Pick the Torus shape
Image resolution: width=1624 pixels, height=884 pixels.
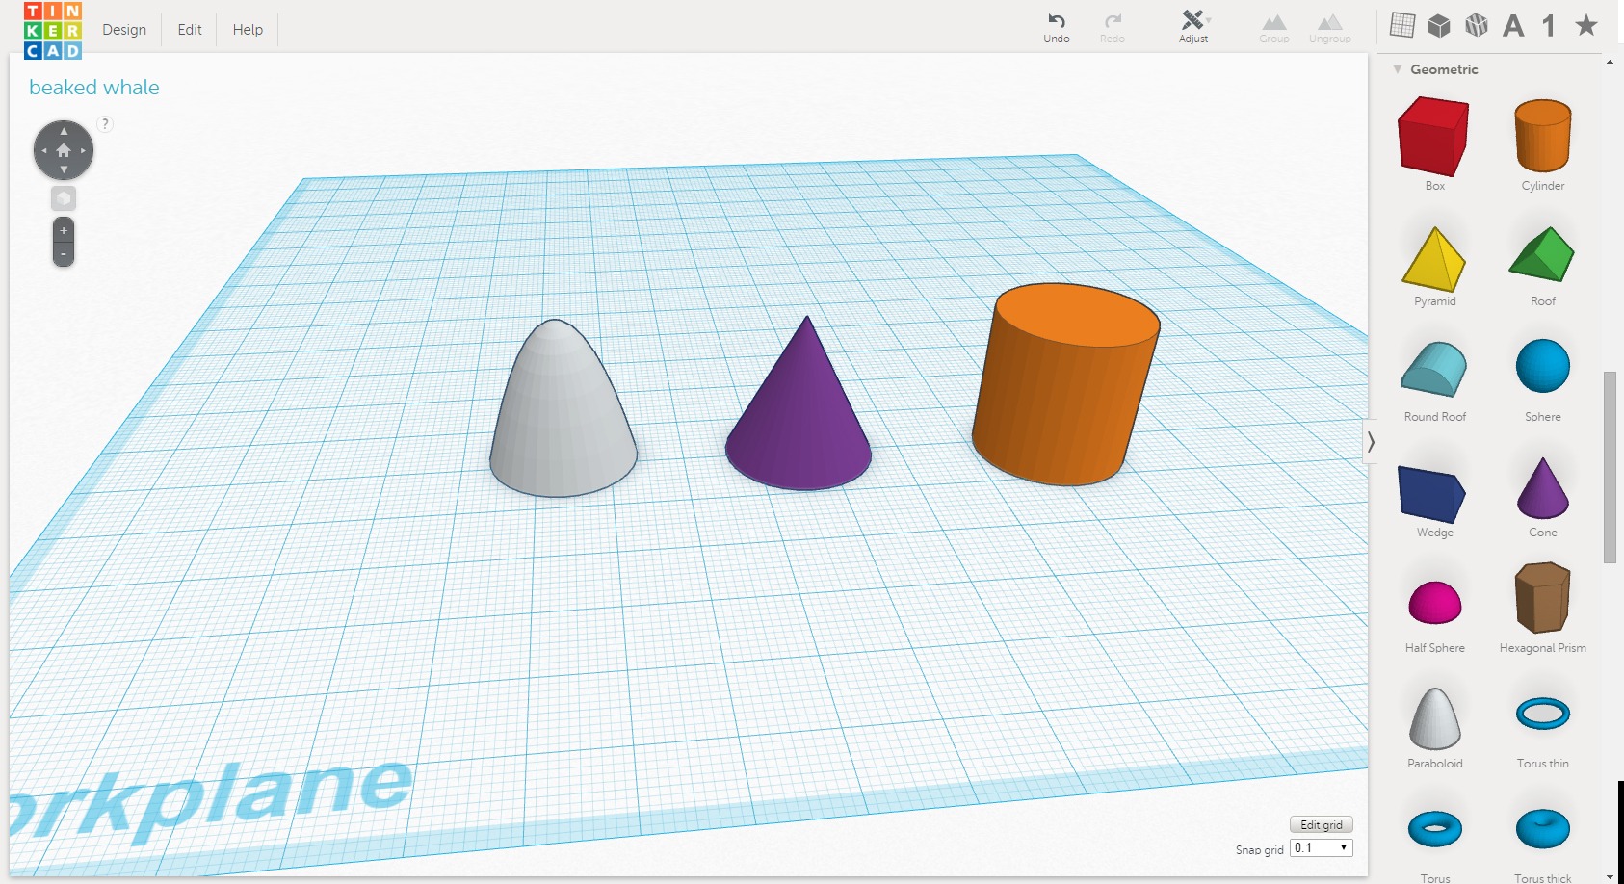click(x=1435, y=828)
